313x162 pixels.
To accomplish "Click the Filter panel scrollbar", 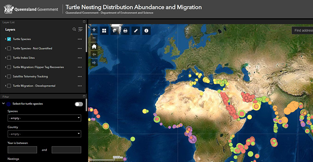I will pos(86,105).
